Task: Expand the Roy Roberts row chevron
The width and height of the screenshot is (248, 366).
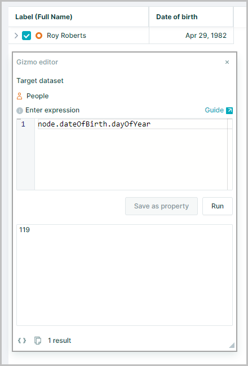Action: point(16,36)
